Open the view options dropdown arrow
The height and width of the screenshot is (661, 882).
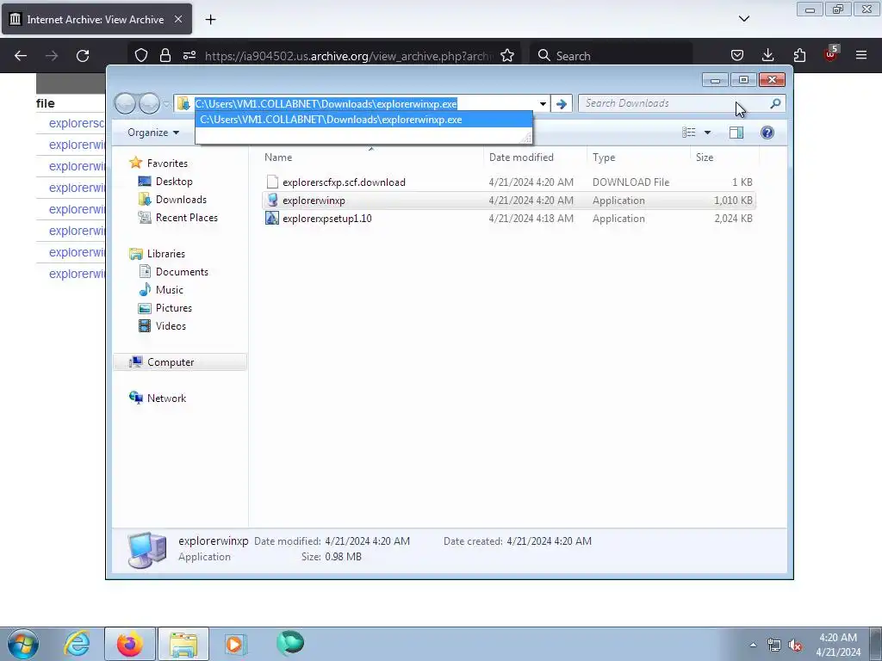pos(708,133)
